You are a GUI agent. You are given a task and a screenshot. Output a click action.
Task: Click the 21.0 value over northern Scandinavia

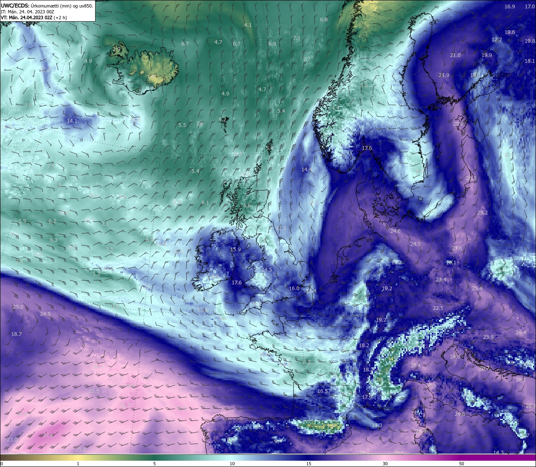point(455,55)
